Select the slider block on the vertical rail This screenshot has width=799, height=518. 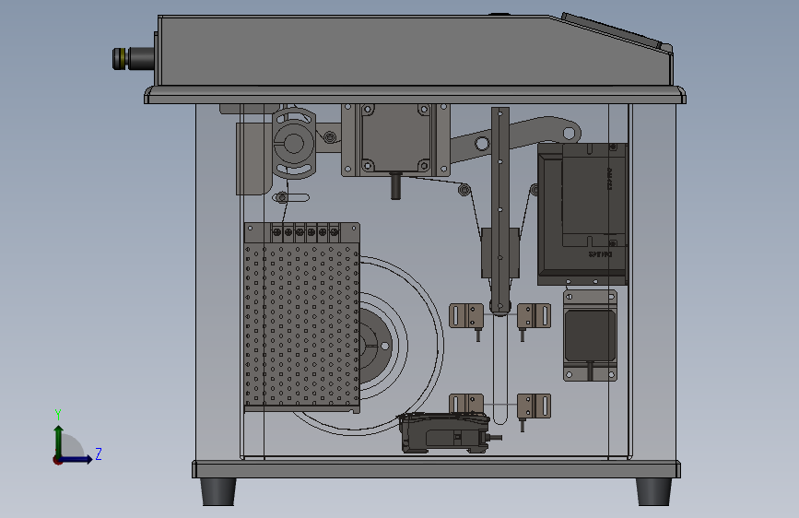500,253
